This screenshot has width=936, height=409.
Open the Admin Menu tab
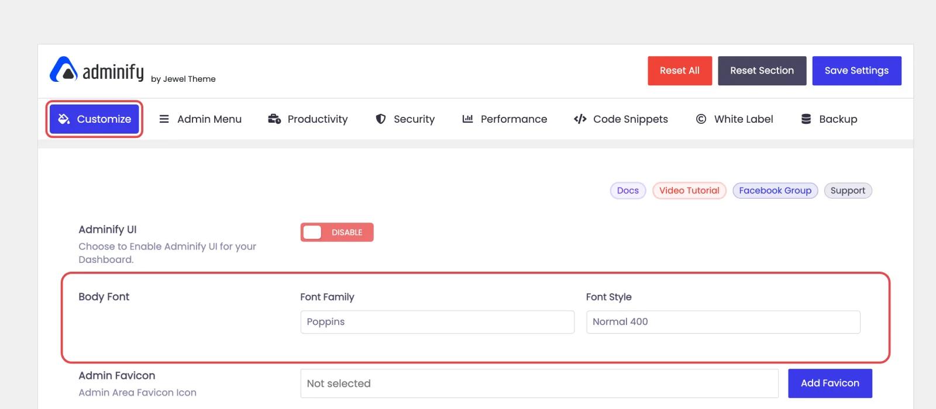200,119
